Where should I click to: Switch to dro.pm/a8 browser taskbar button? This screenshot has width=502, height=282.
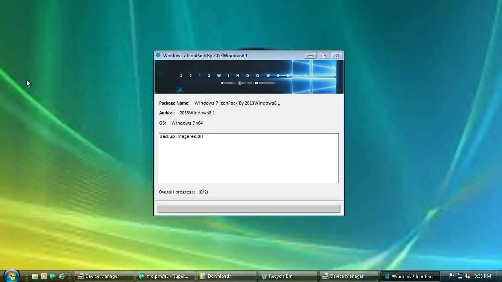[165, 276]
